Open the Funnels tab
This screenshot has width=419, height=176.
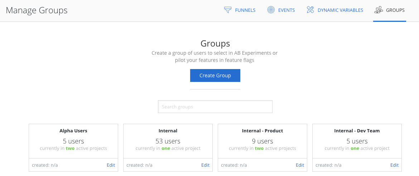(x=240, y=10)
